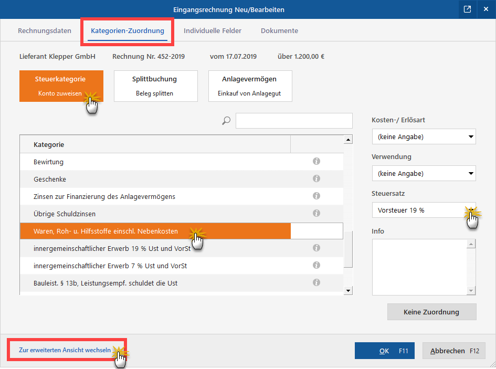Open the Kosten-/Erlösart dropdown
The width and height of the screenshot is (496, 369).
(424, 136)
